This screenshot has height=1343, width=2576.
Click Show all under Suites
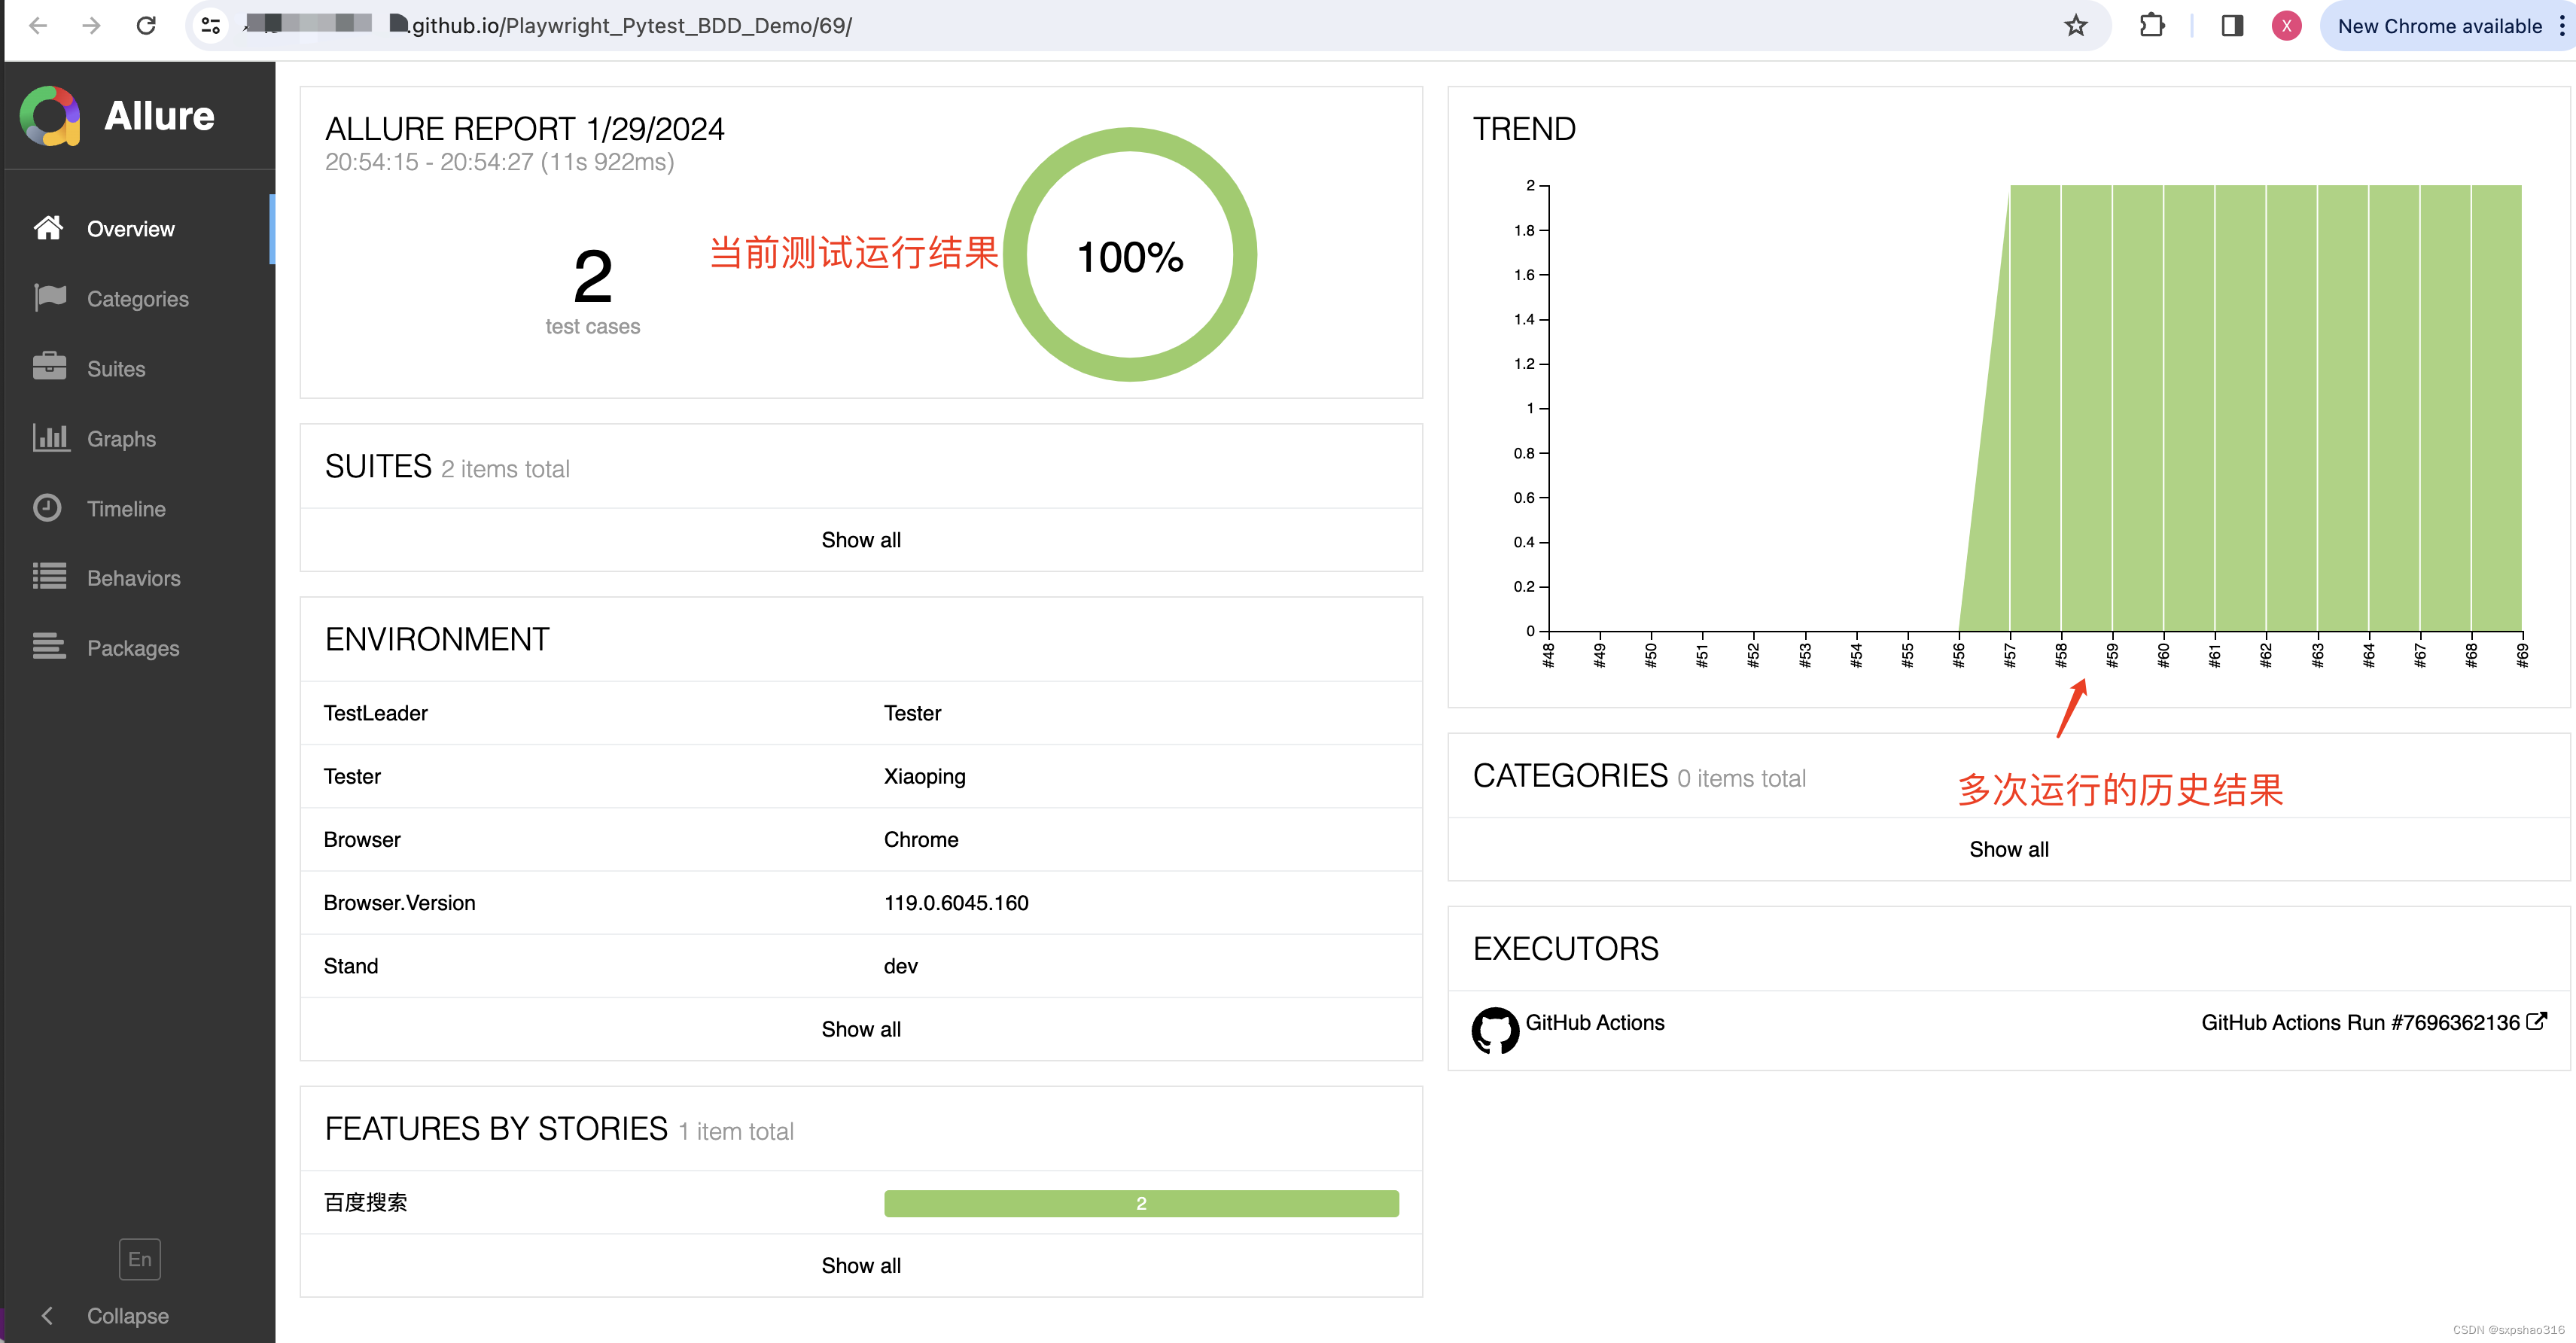point(861,540)
